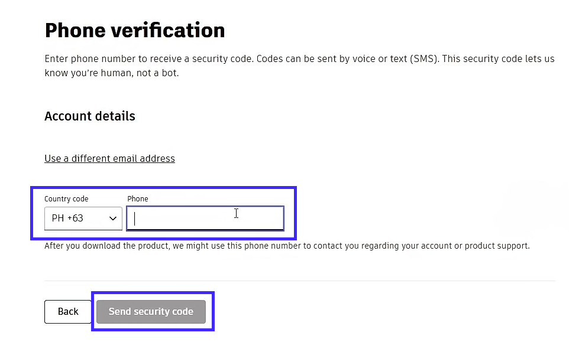Click the 'Country code' field label
The height and width of the screenshot is (352, 579).
pyautogui.click(x=66, y=199)
